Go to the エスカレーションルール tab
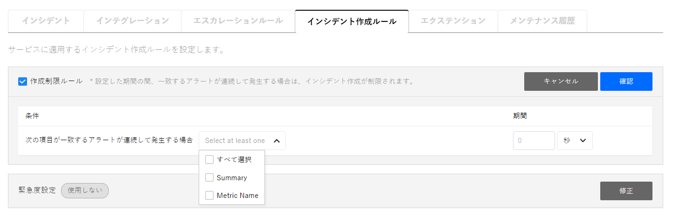 tap(238, 21)
